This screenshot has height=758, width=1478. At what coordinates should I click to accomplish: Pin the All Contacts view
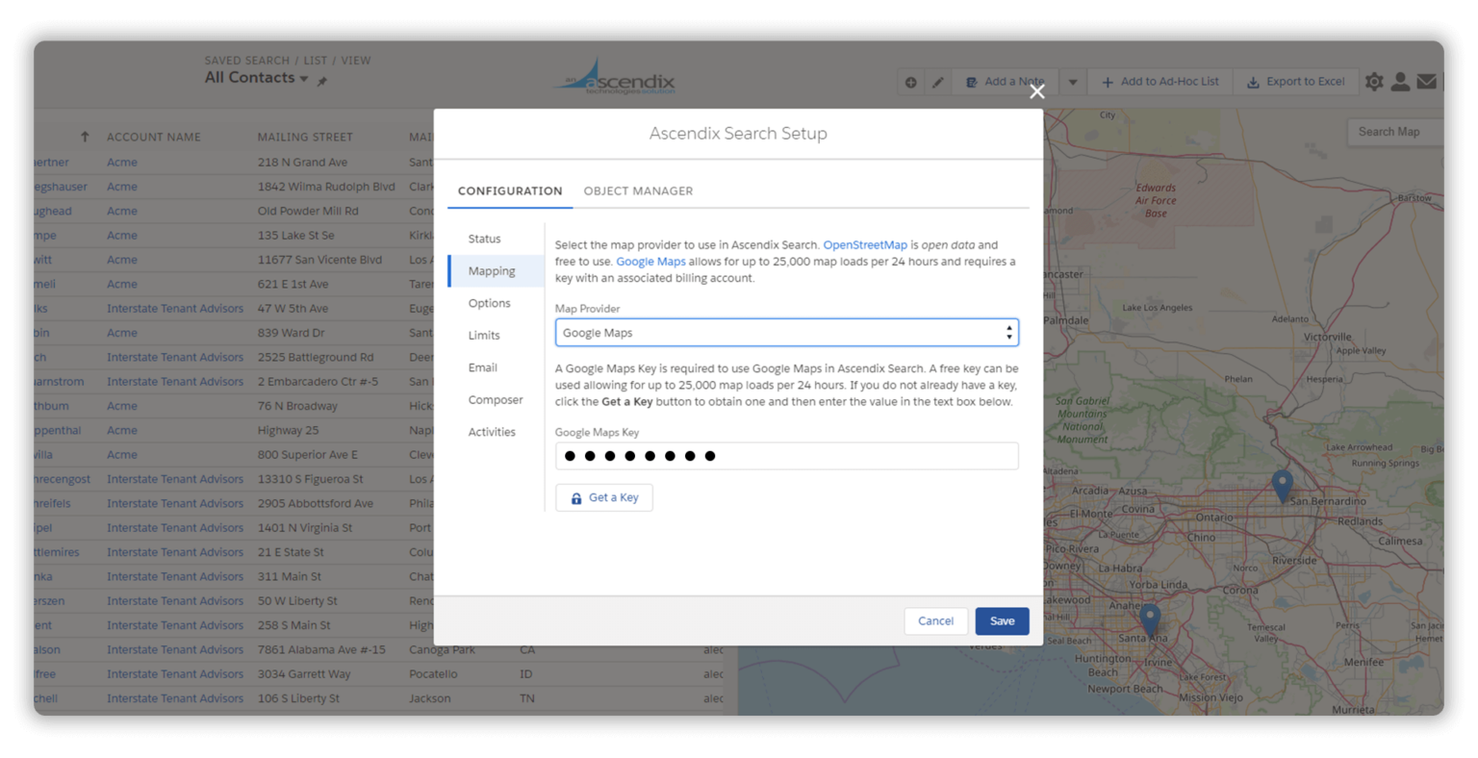[322, 81]
